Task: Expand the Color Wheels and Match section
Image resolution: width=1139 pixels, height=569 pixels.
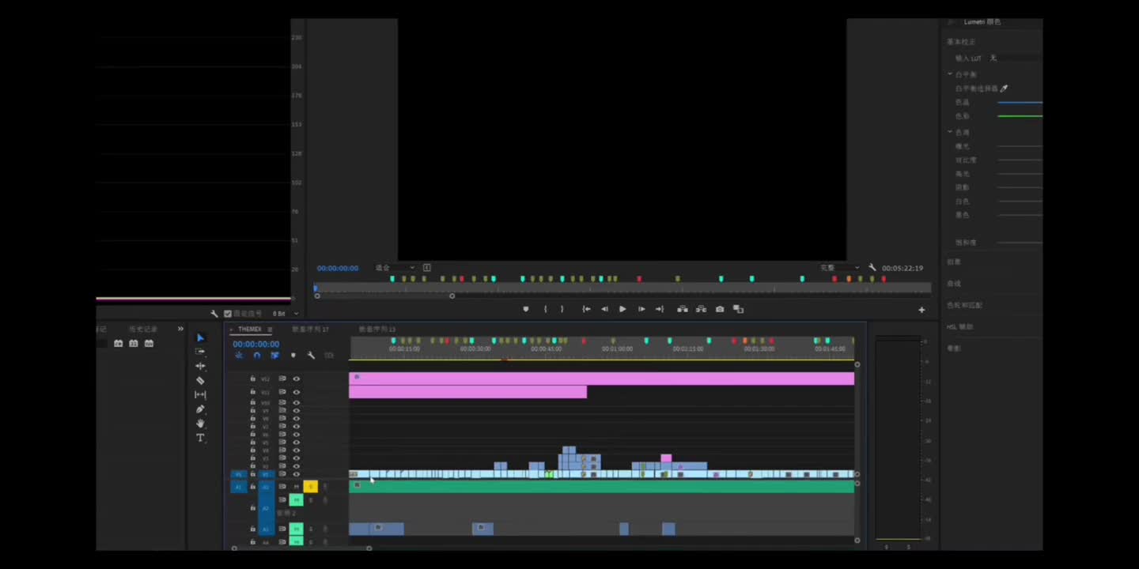Action: point(965,305)
